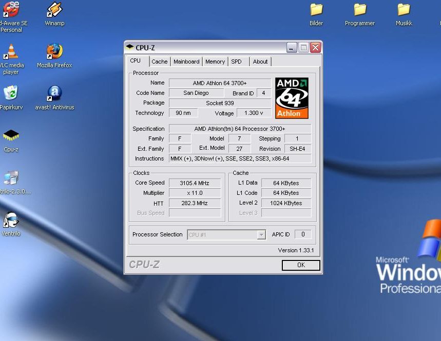Click the Instructions field listing MMX, SSE
The image size is (441, 341).
click(240, 158)
